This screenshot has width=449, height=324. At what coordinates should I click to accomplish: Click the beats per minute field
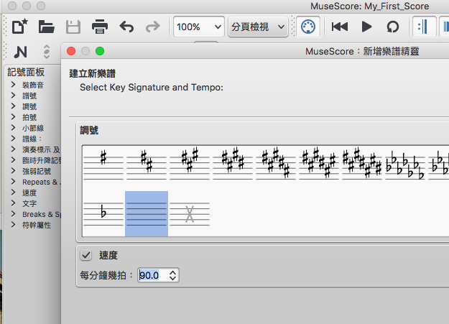pos(152,275)
